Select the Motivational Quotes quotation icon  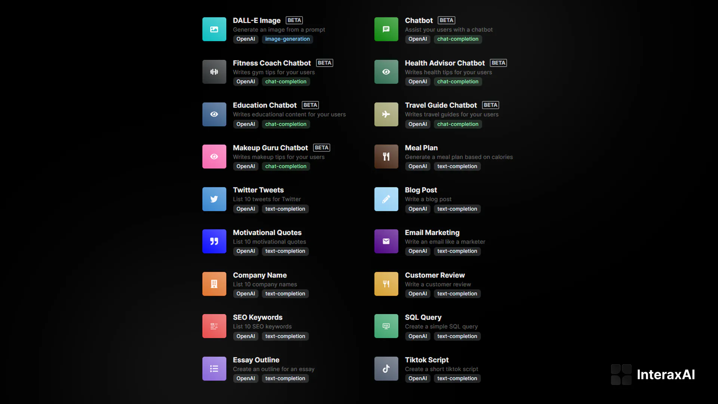tap(214, 242)
